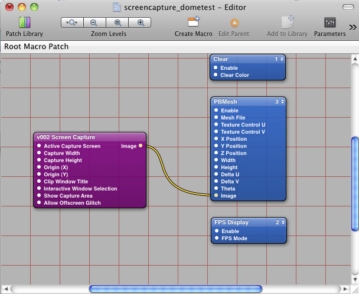Show more toolbar items chevron

click(x=353, y=28)
